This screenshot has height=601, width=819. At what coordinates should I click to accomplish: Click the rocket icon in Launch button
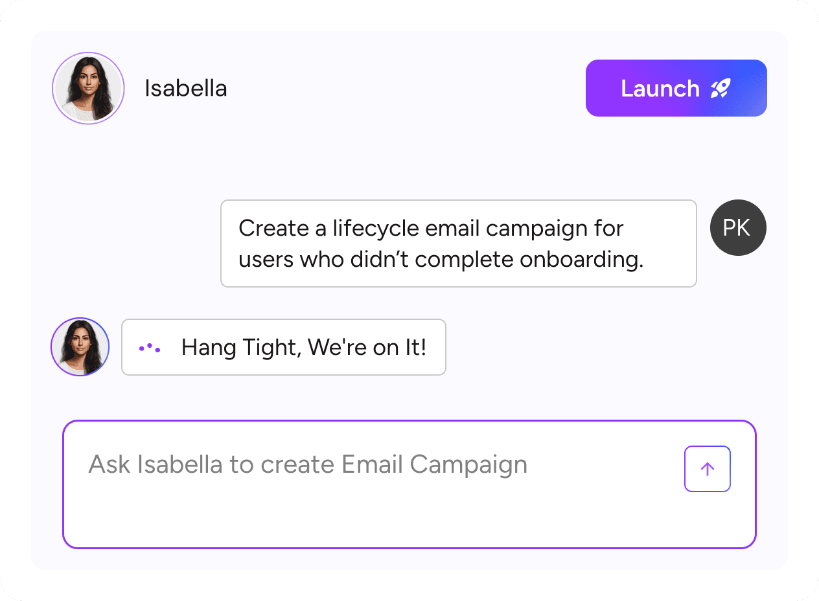(x=721, y=88)
